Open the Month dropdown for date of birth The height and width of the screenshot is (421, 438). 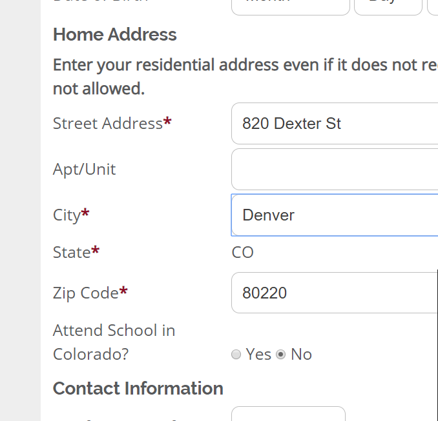[290, 5]
